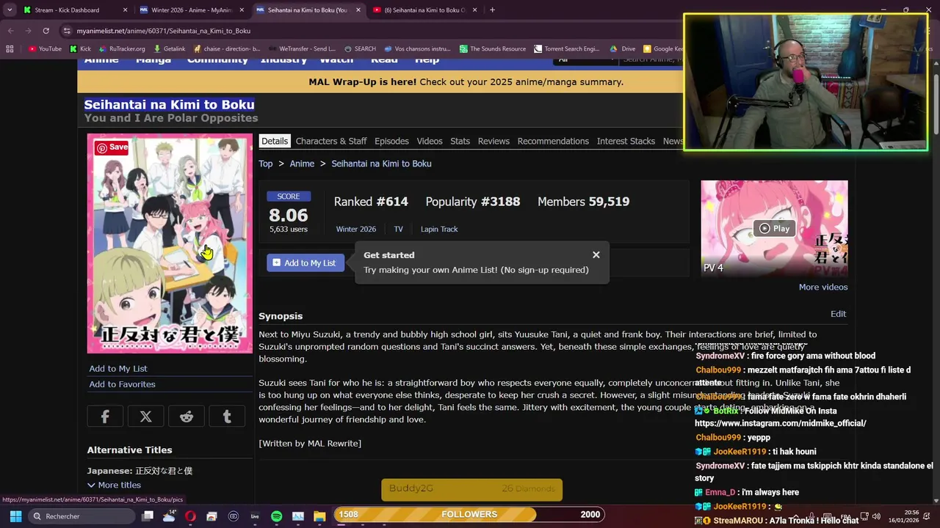The image size is (940, 528).
Task: Expand the More titles section
Action: tap(114, 485)
